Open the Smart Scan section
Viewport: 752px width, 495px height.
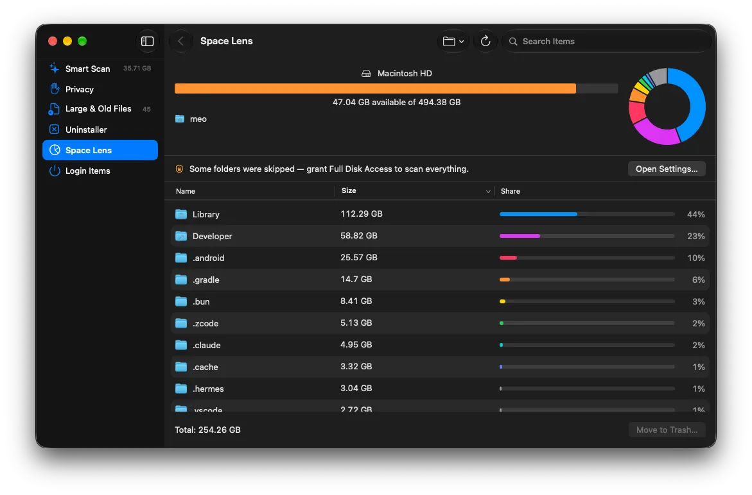[100, 69]
